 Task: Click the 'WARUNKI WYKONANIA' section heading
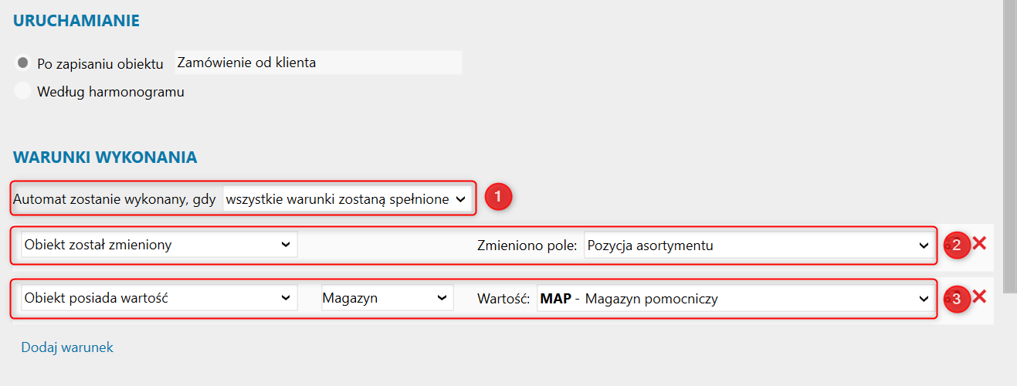[105, 157]
